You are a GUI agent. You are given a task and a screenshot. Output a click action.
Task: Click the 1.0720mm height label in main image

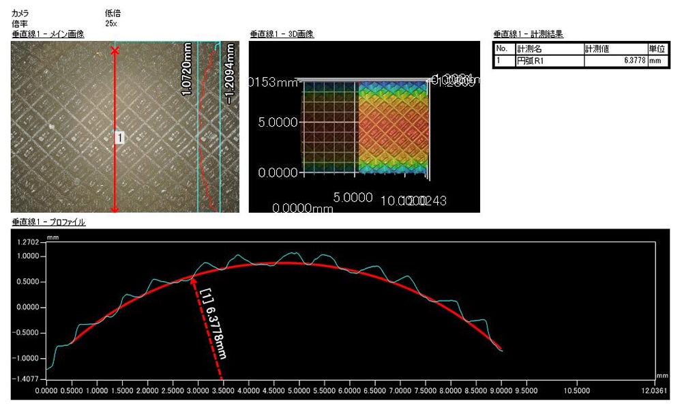click(189, 69)
